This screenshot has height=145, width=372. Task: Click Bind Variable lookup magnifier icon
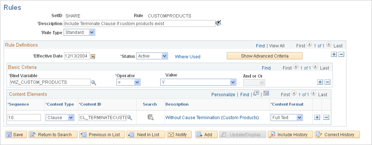click(x=94, y=83)
